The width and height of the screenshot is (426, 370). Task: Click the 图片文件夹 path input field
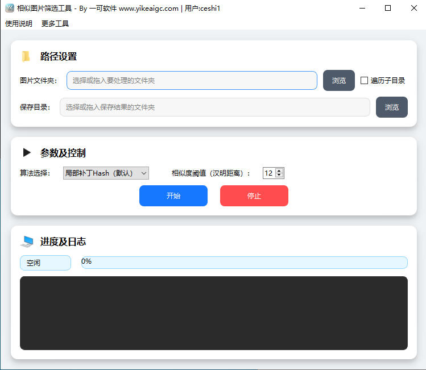(x=192, y=80)
